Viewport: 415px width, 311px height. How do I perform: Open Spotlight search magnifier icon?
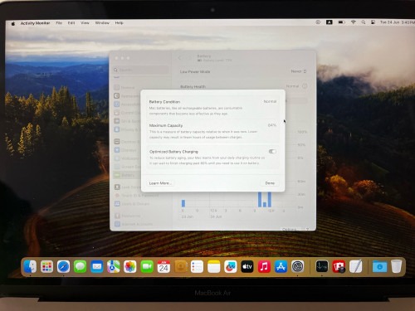point(363,22)
